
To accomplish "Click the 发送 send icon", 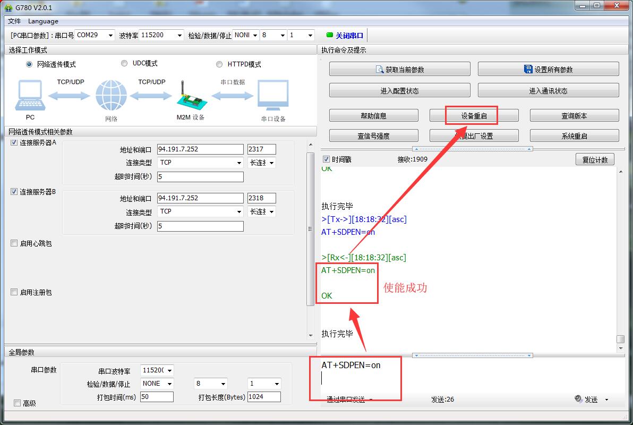I will (x=578, y=399).
